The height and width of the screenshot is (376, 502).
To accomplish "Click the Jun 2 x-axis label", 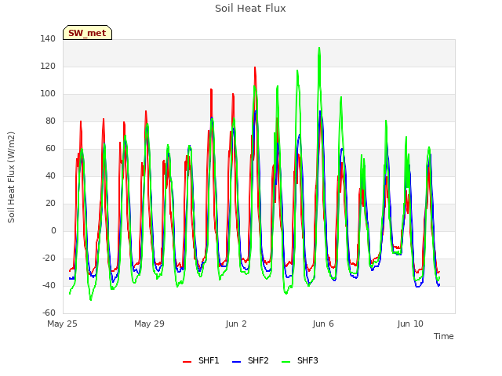I will point(236,324).
